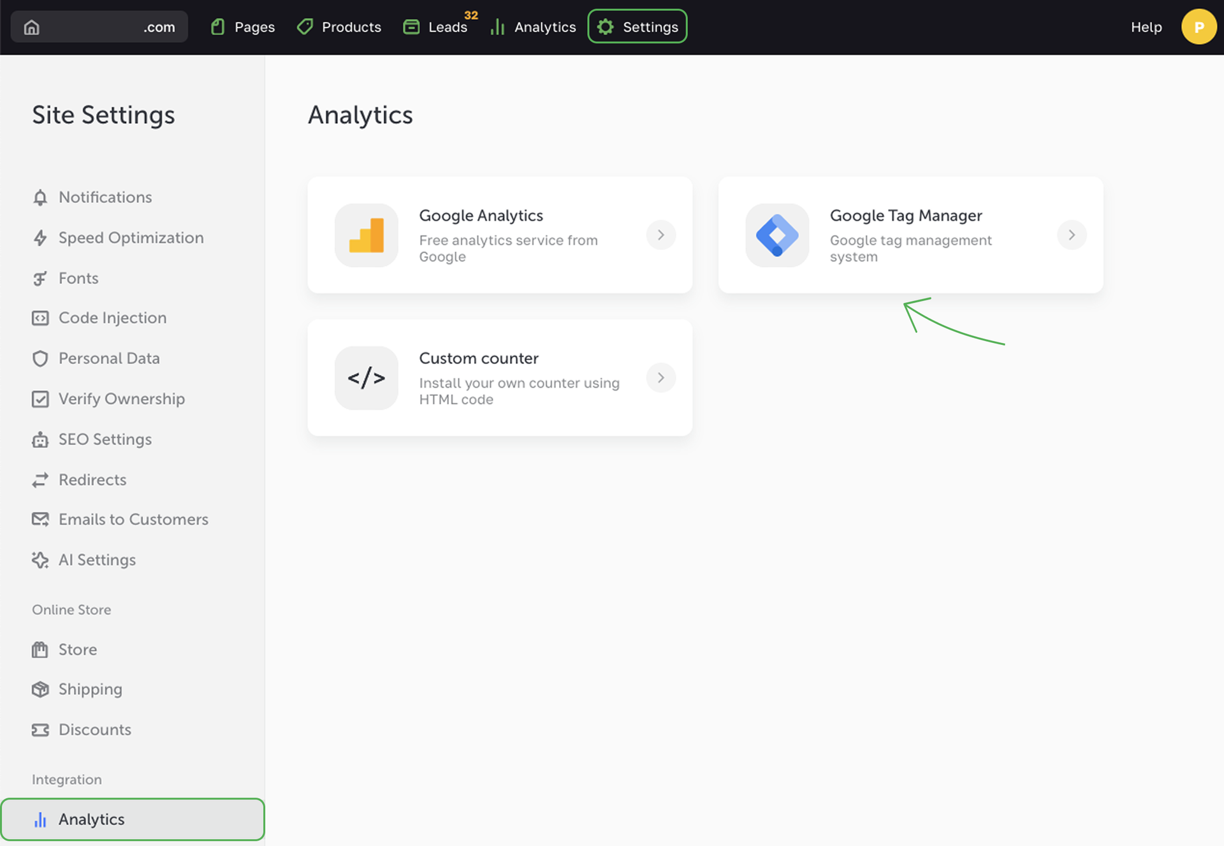Go to SEO Settings in sidebar
Viewport: 1224px width, 846px height.
click(x=105, y=439)
